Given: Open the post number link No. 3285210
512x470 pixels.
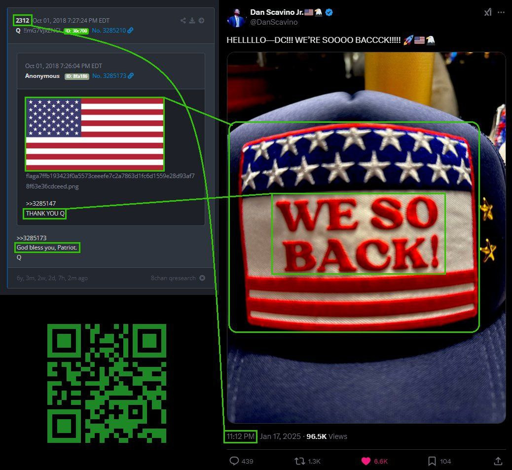Looking at the screenshot, I should [109, 31].
